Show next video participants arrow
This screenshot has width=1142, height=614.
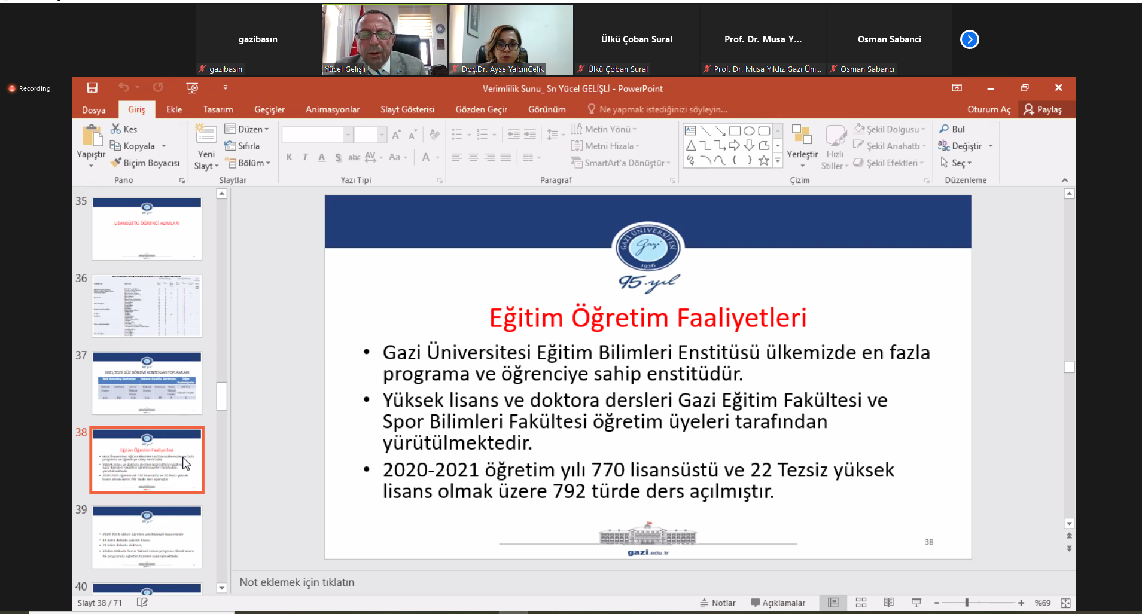[969, 39]
